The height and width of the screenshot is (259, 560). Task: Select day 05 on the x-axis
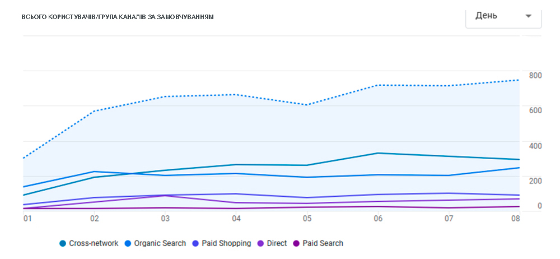(x=307, y=218)
